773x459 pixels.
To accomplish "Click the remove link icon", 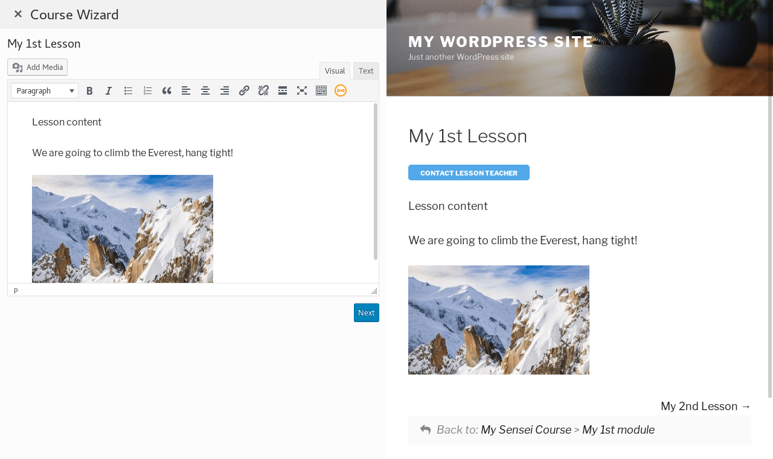I will coord(263,91).
